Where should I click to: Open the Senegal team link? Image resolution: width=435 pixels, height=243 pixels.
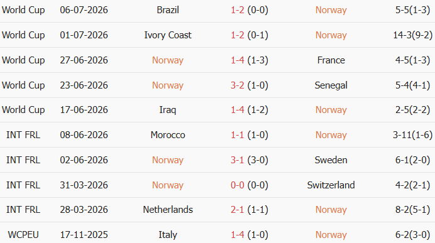[x=331, y=85]
